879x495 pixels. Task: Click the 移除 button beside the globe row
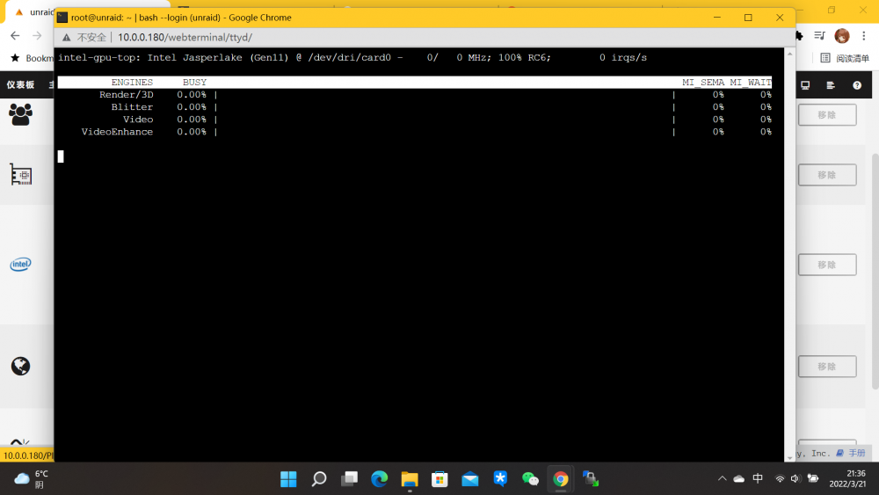pos(827,367)
